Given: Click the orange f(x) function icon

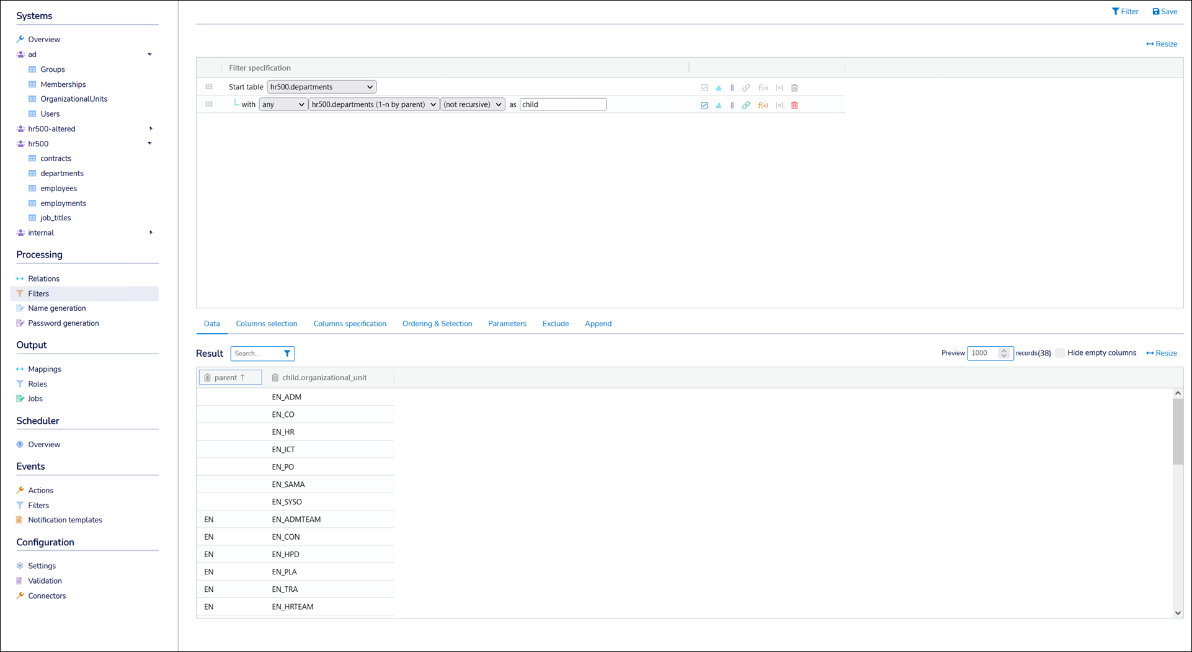Looking at the screenshot, I should point(763,105).
